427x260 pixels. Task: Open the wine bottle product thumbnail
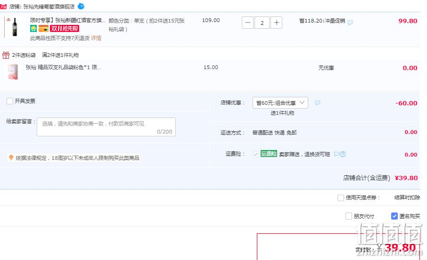coord(15,27)
